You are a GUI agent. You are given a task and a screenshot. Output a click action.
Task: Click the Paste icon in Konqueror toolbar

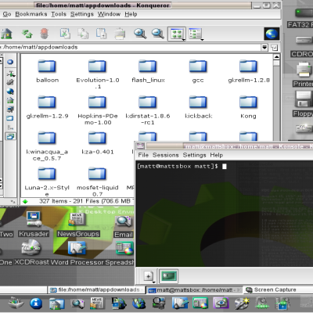click(101, 34)
